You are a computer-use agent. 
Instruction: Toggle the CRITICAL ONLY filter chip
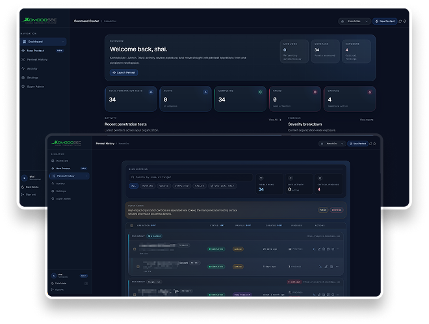click(222, 185)
